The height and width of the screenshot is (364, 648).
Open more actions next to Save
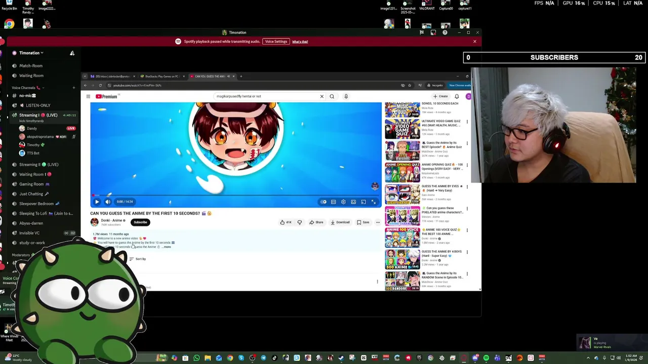pyautogui.click(x=378, y=222)
